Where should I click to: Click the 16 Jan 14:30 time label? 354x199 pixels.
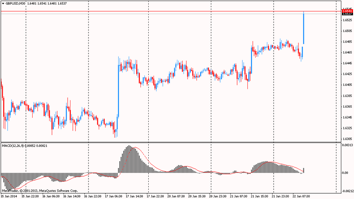click(72, 196)
